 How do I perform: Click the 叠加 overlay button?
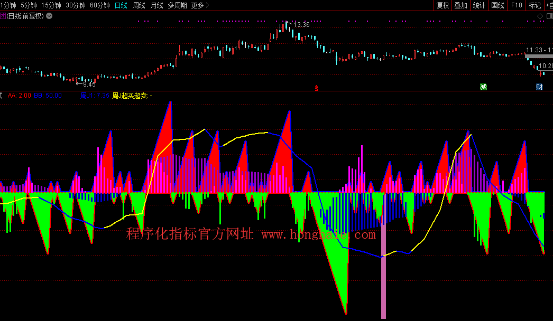[x=460, y=5]
